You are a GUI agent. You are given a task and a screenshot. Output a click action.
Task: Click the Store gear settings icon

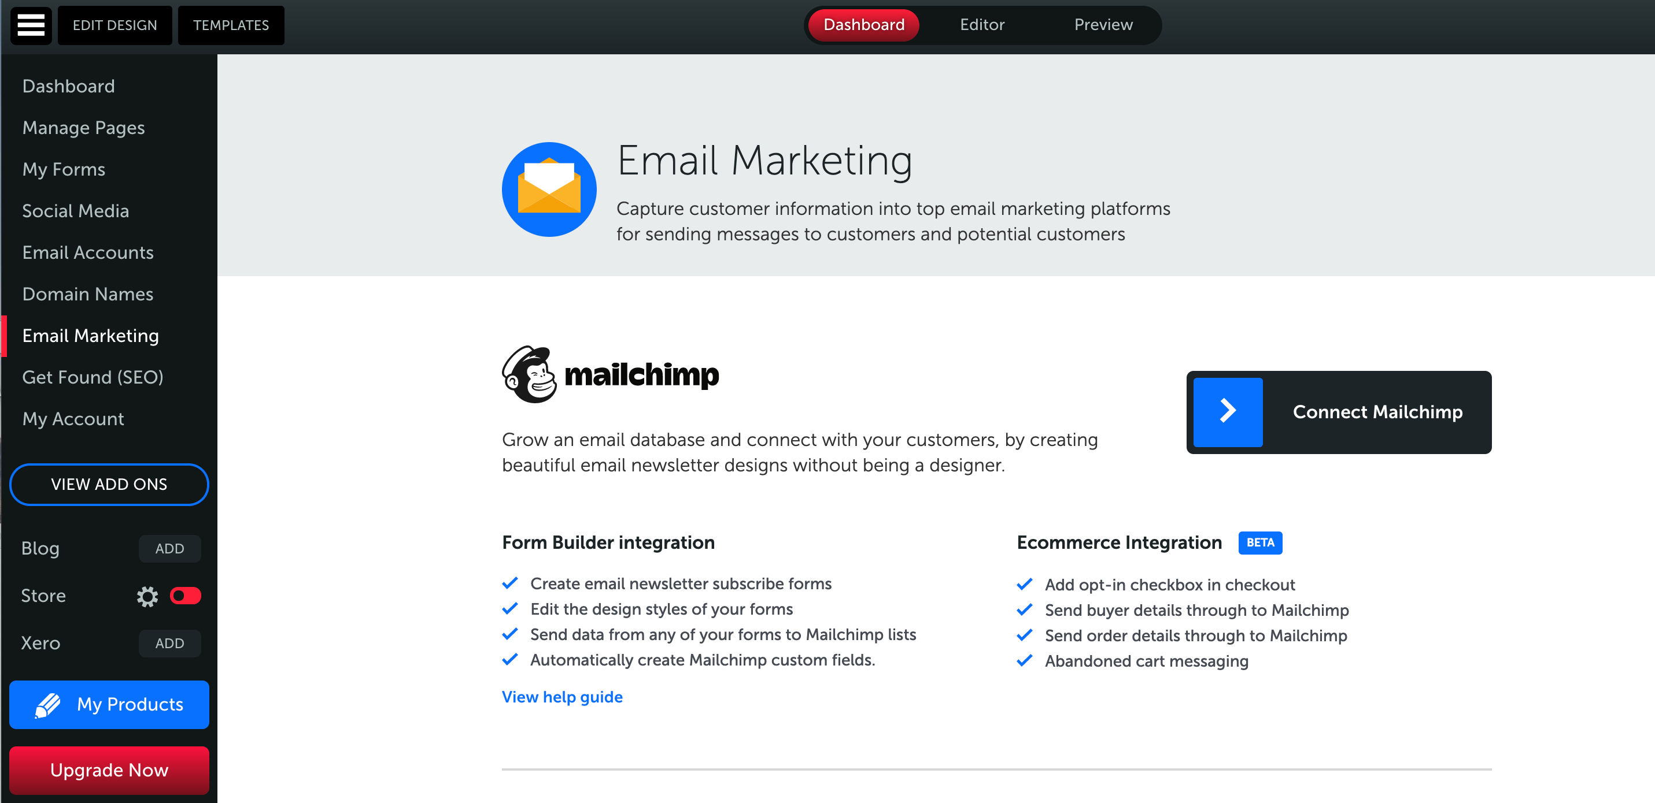pos(149,596)
